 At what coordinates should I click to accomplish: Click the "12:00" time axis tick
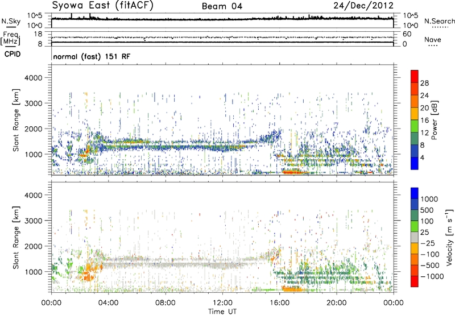222,303
